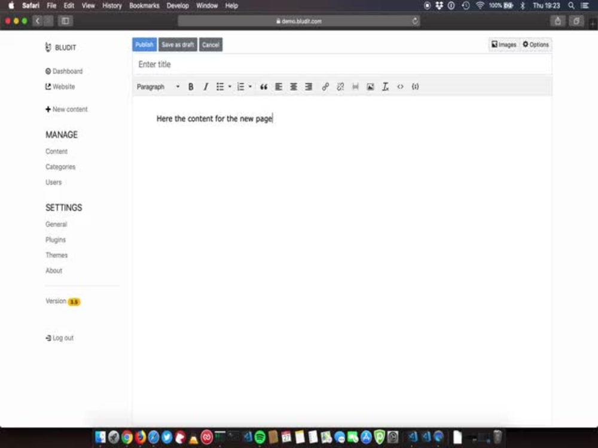This screenshot has height=448, width=598.
Task: Toggle a bulleted list
Action: click(x=220, y=87)
